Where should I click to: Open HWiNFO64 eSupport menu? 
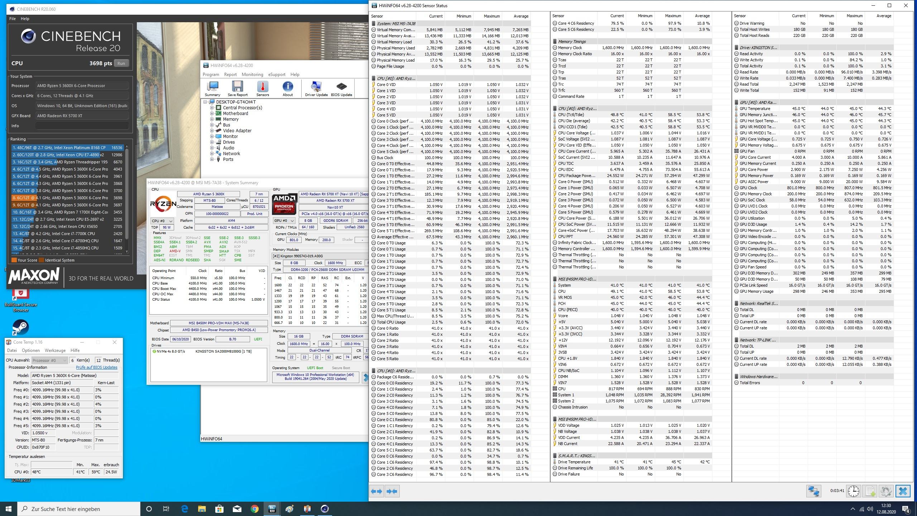277,75
